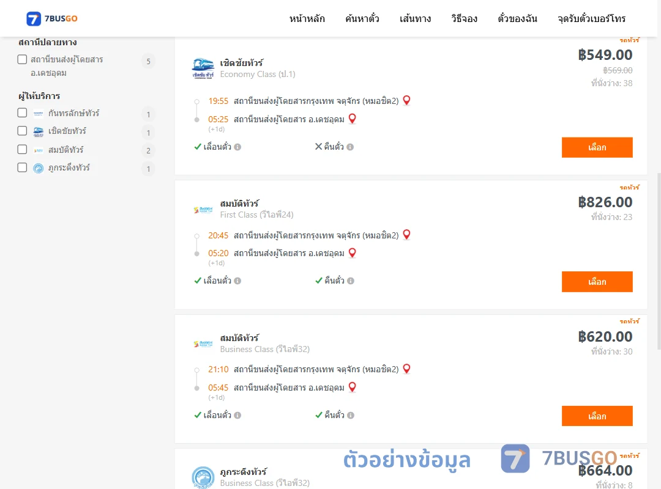
Task: Open map pin for 05:25 อ.เดชอุดม arrival
Action: click(353, 119)
